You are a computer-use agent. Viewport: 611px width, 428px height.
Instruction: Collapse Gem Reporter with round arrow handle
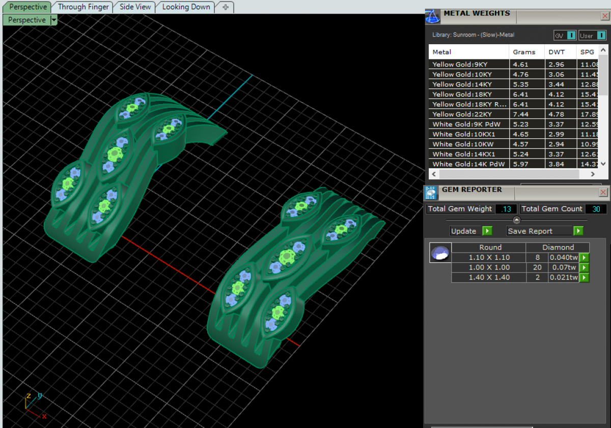point(516,220)
